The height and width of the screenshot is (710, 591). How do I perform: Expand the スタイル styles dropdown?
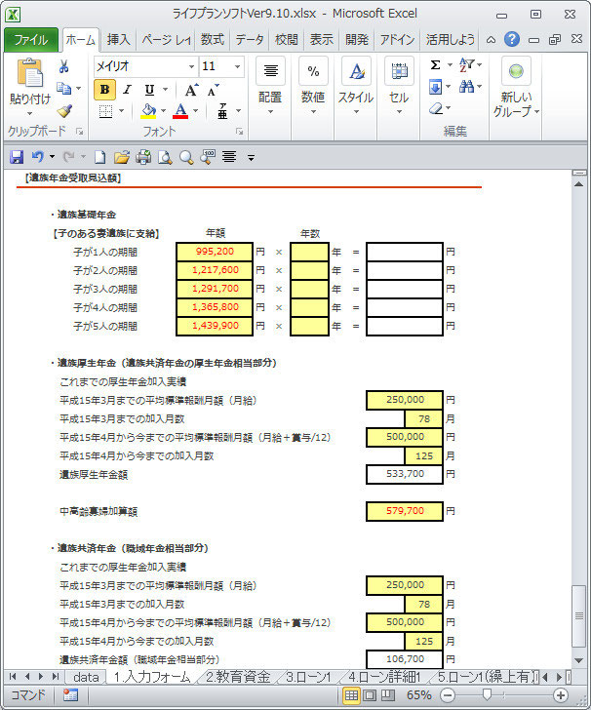pos(356,111)
